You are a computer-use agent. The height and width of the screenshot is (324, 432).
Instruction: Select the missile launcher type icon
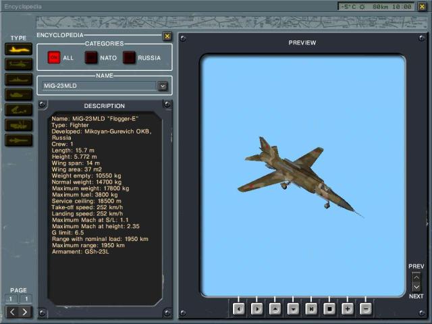tap(18, 110)
